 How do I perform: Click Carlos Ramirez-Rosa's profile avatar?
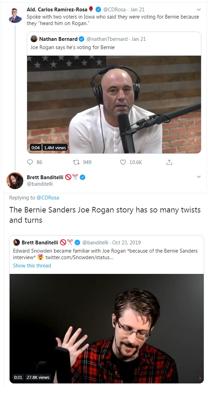pos(15,15)
